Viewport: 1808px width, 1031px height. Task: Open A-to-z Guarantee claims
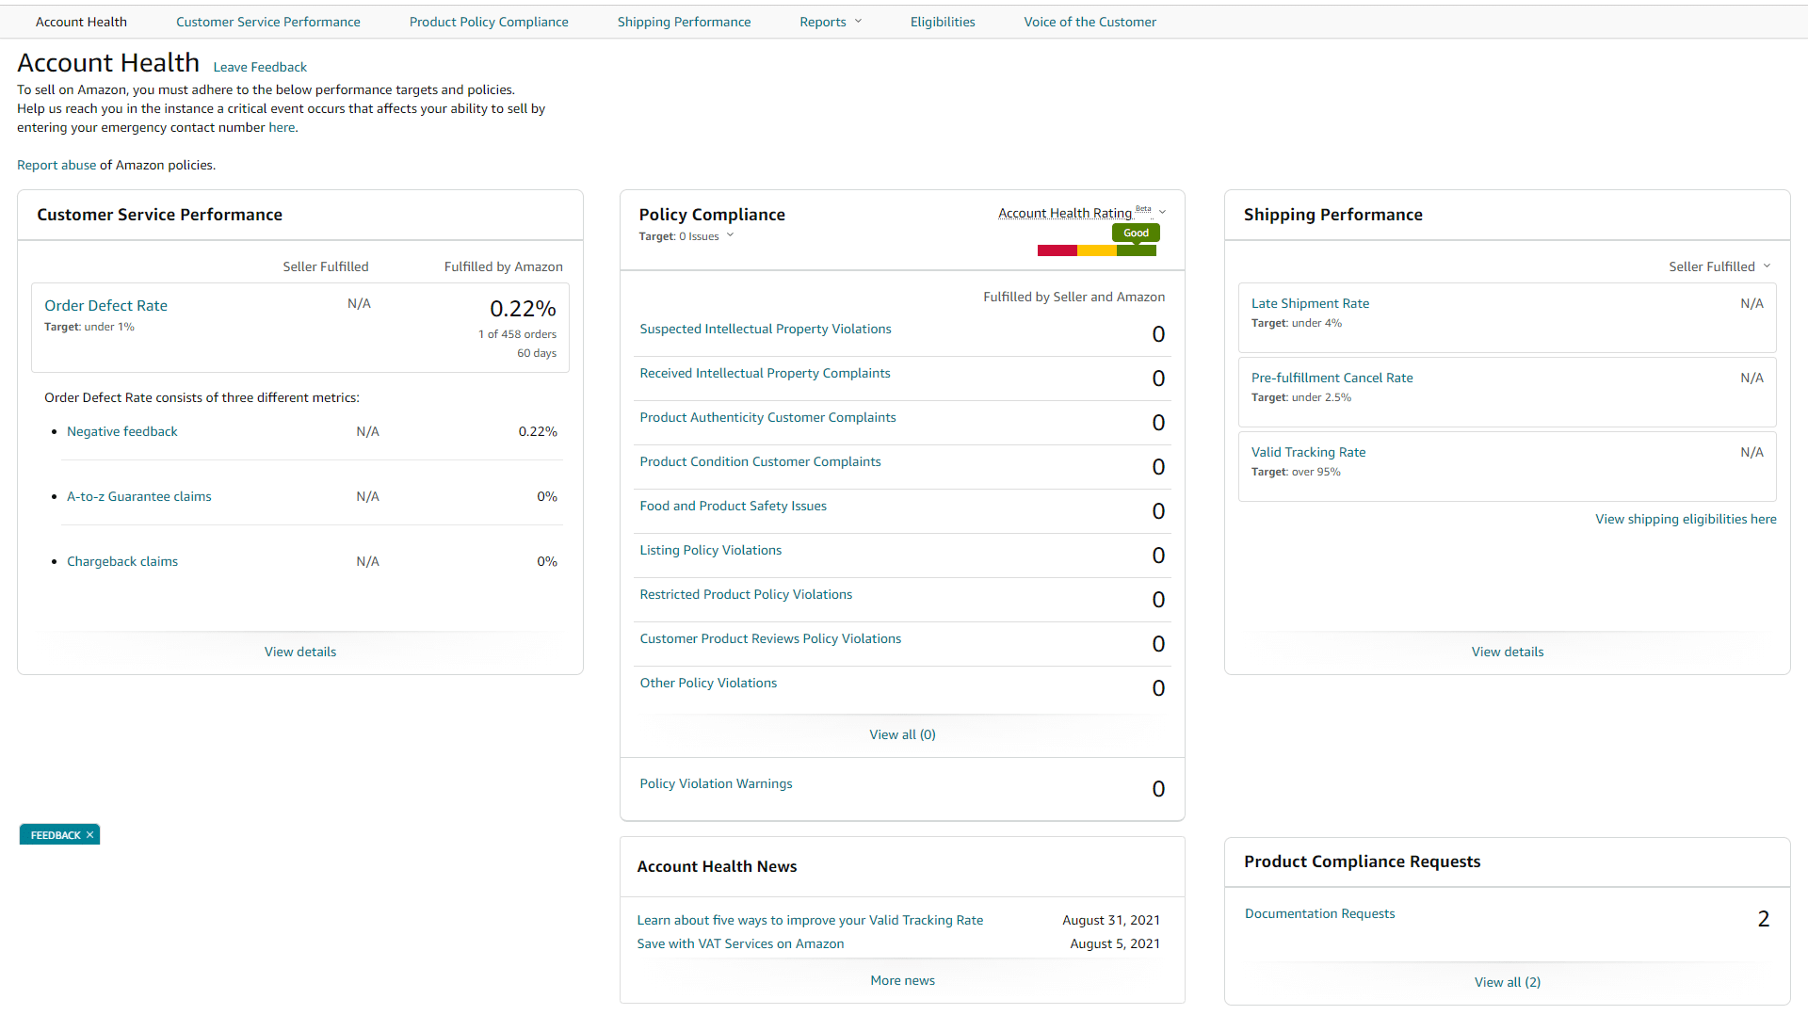[x=139, y=496]
